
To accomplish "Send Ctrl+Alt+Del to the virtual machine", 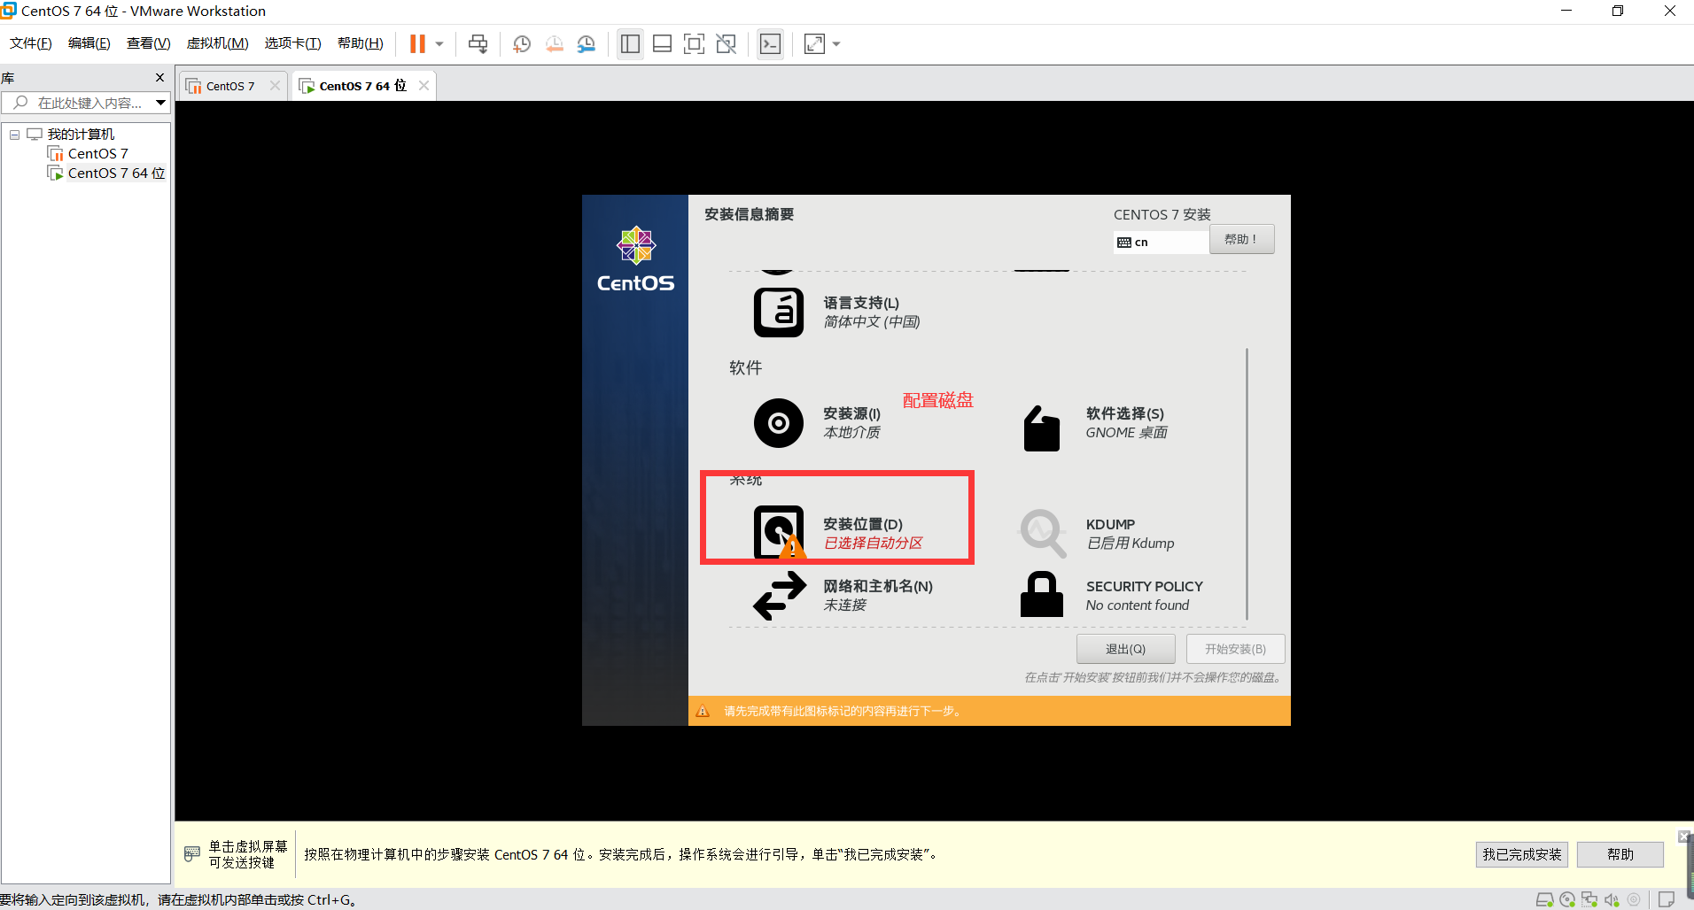I will pos(478,44).
